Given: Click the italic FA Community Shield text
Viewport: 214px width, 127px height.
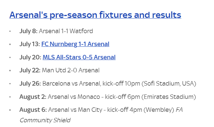Looking at the screenshot, I should point(45,120).
